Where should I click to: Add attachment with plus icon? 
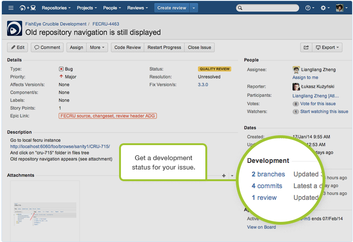(224, 176)
